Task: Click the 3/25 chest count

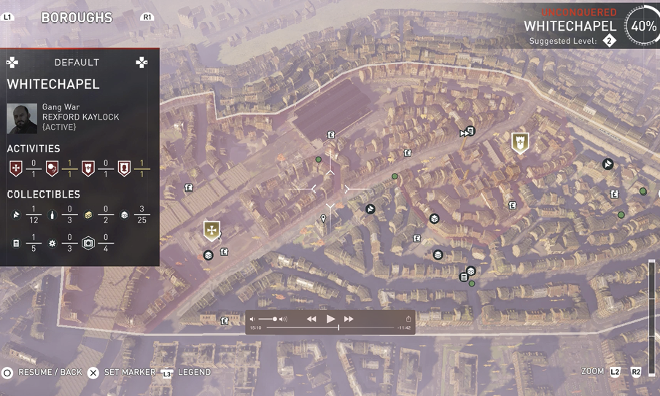Action: tap(142, 214)
